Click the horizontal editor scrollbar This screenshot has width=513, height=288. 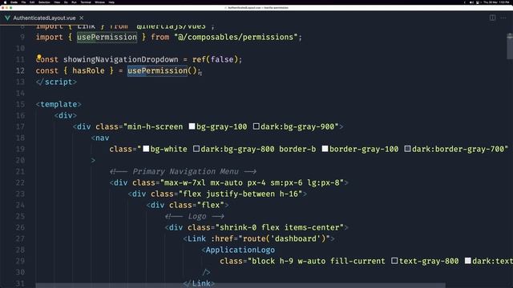240,286
